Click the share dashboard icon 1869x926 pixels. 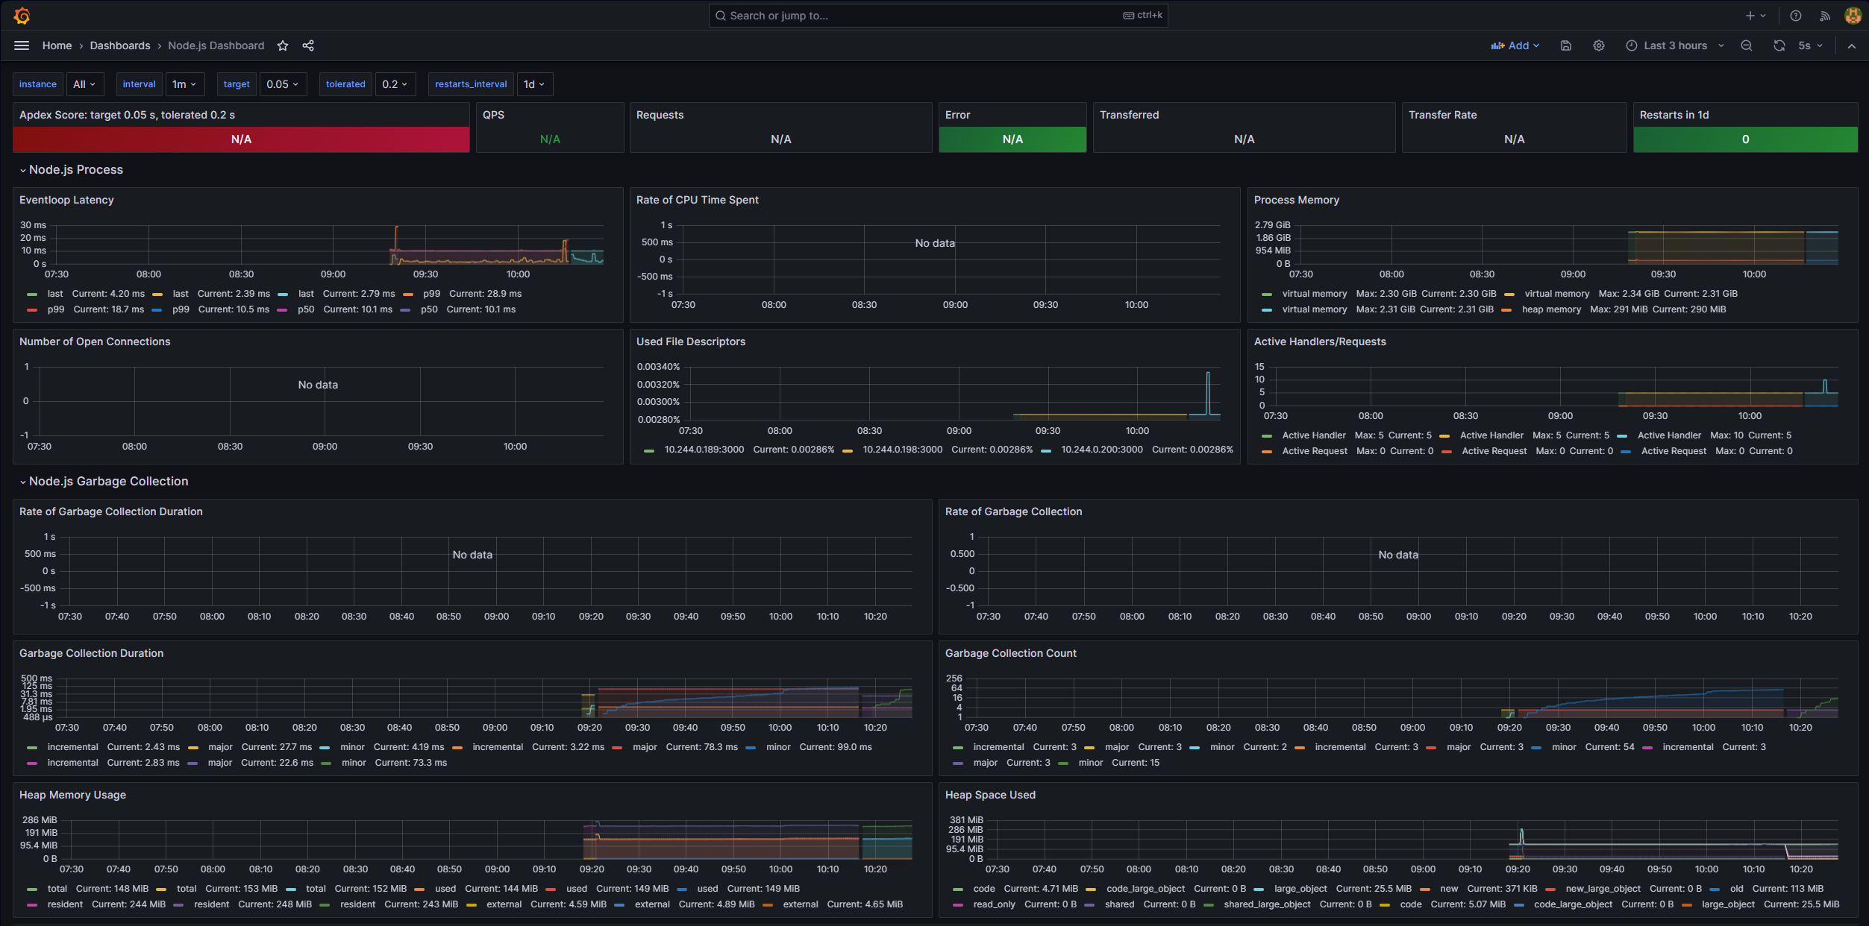click(x=308, y=45)
